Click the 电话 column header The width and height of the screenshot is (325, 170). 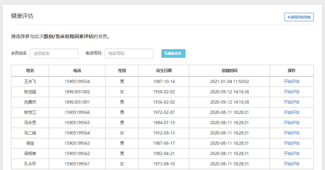click(77, 71)
